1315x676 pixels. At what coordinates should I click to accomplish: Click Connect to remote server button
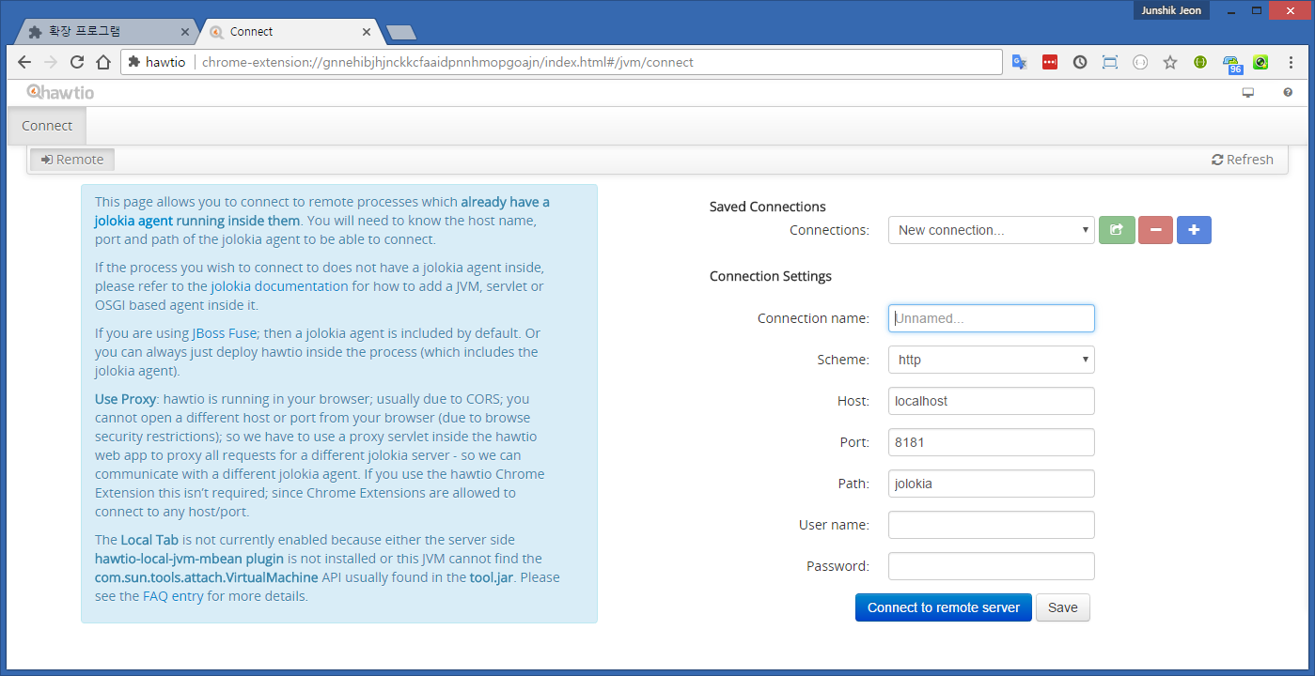pyautogui.click(x=943, y=607)
